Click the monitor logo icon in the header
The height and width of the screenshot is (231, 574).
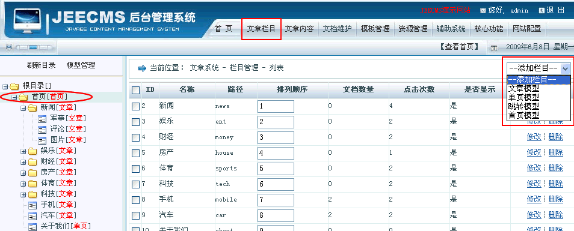(x=27, y=22)
